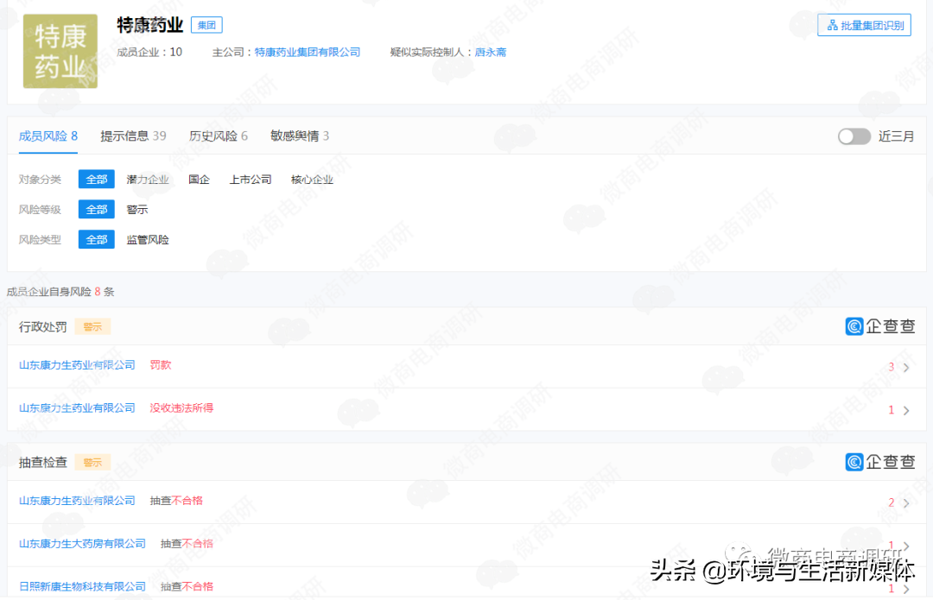The image size is (933, 600).
Task: Click the 罚款 risk label
Action: click(x=160, y=365)
